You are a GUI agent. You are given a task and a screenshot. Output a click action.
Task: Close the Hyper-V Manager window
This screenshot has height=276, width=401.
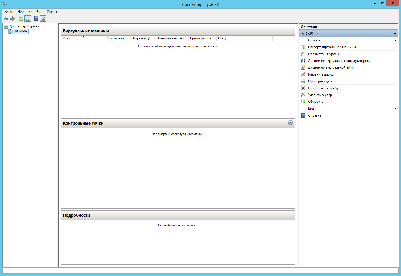click(x=393, y=3)
